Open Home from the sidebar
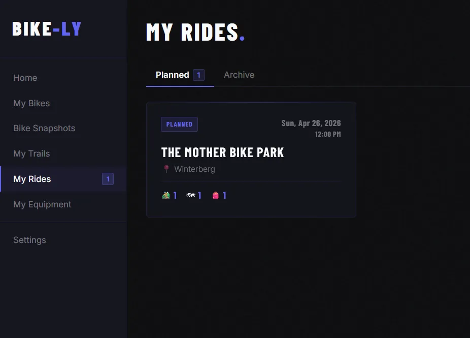Viewport: 470px width, 338px height. click(x=25, y=78)
